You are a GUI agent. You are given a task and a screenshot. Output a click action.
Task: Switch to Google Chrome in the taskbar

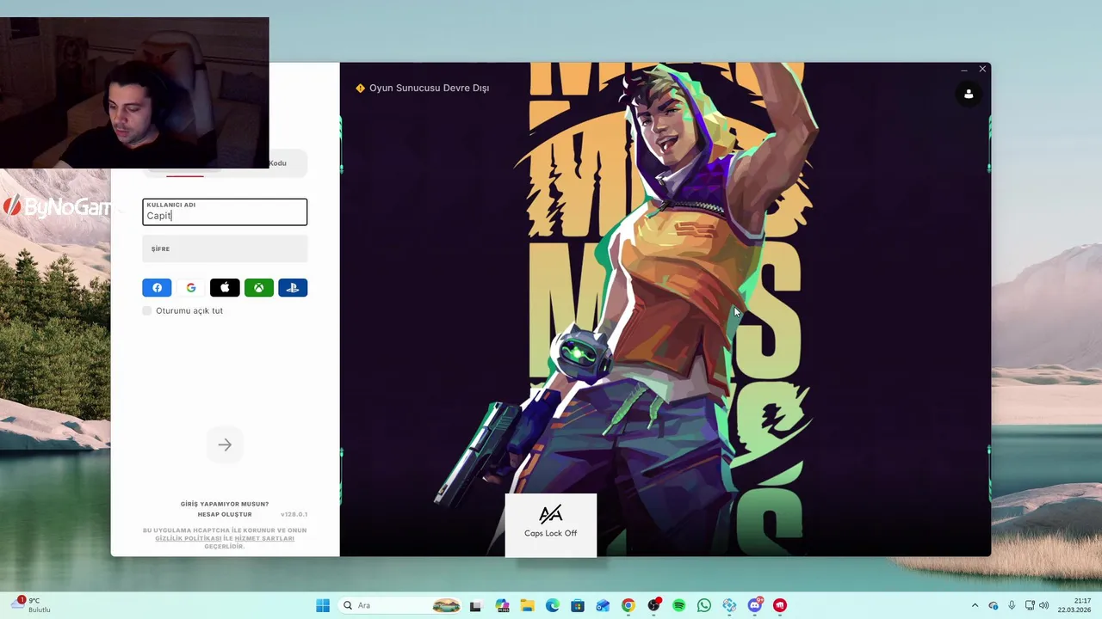pyautogui.click(x=628, y=605)
